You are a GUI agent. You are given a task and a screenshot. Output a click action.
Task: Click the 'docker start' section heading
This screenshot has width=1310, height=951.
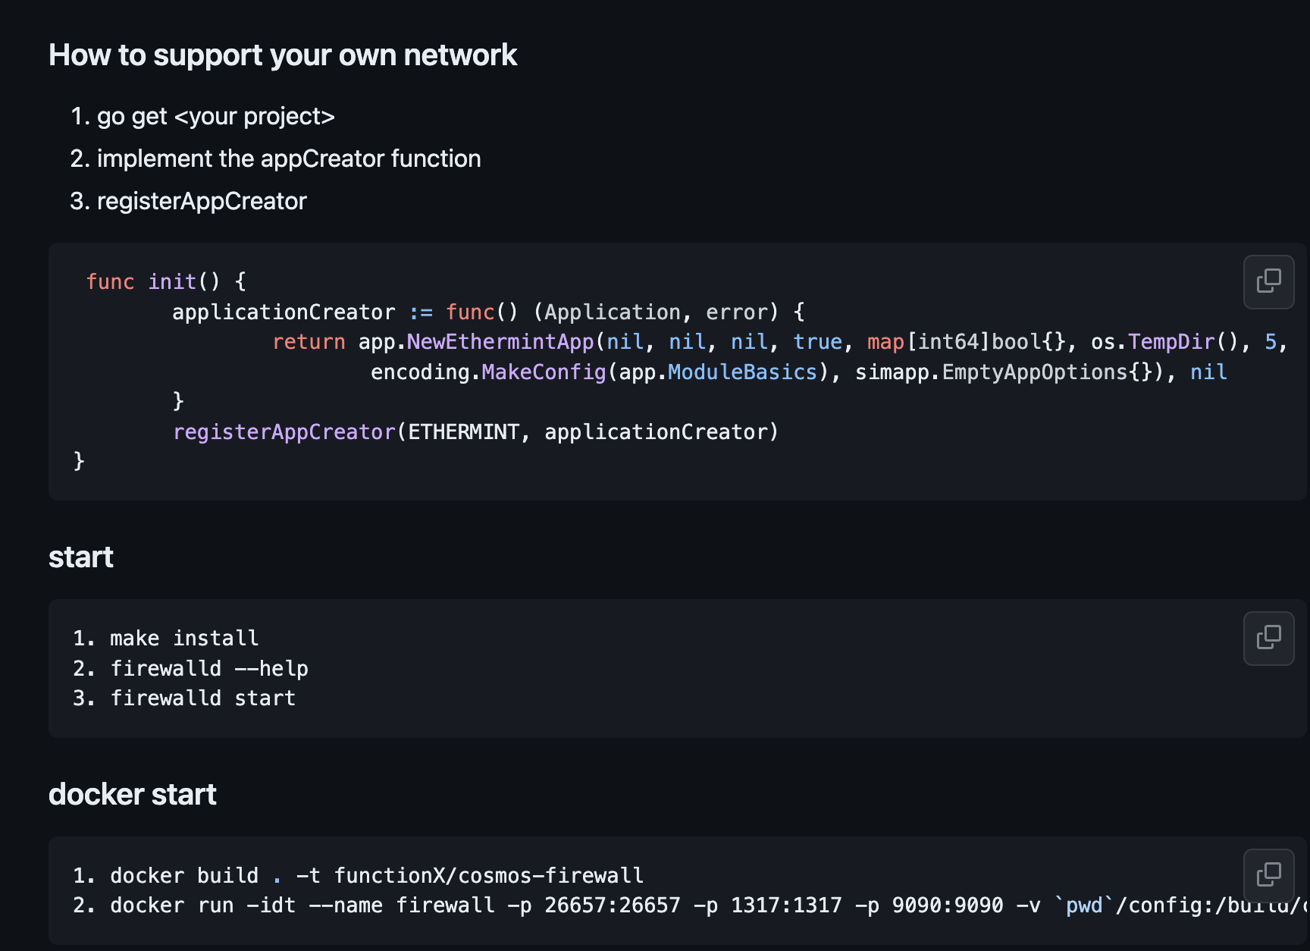[133, 795]
